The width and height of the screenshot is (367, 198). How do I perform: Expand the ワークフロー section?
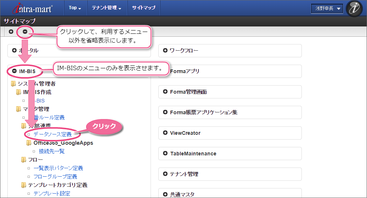[x=165, y=50]
